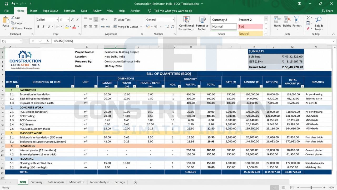Viewport: 337px width, 190px height.
Task: Click the Insert Function fx button
Action: 48,41
